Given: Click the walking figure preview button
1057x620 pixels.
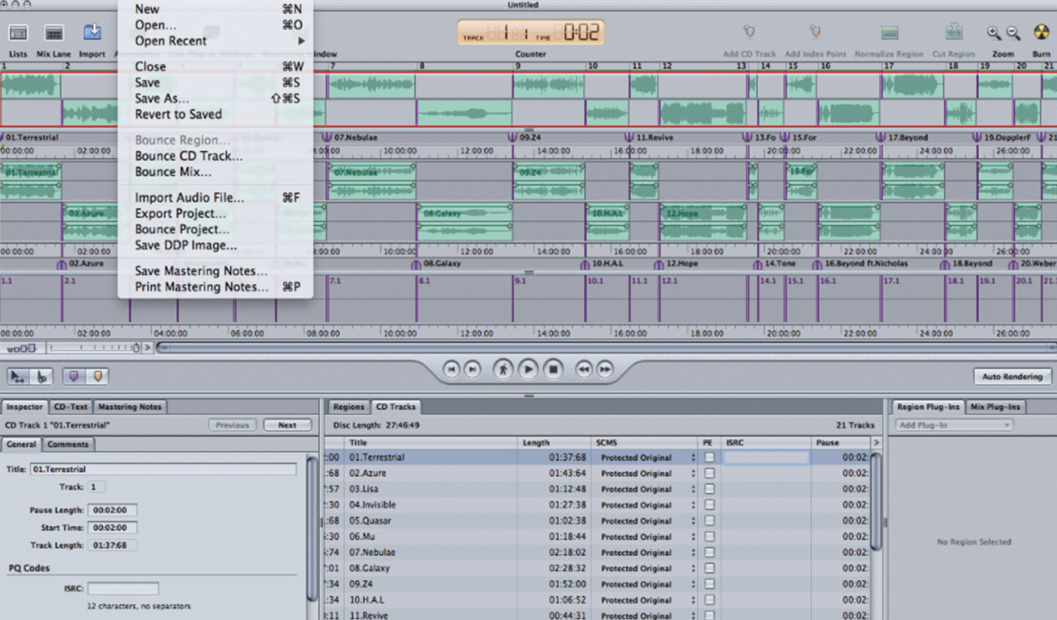Looking at the screenshot, I should (502, 369).
